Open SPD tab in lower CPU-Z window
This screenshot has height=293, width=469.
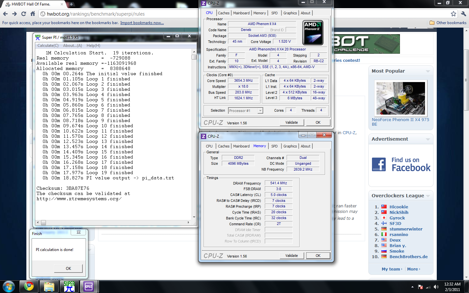(275, 146)
